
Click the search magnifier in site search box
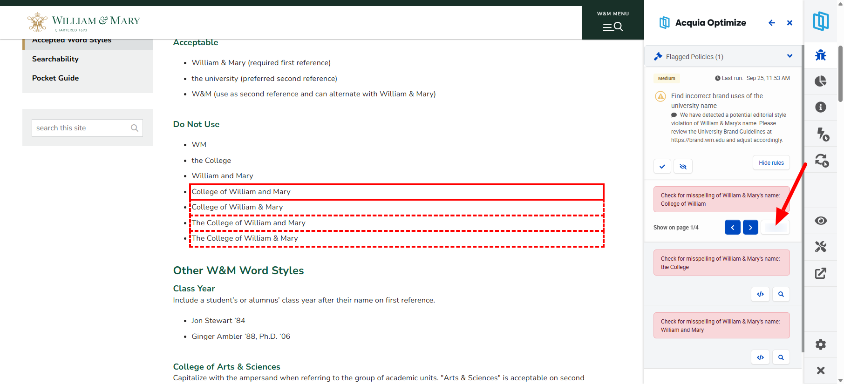[x=135, y=128]
